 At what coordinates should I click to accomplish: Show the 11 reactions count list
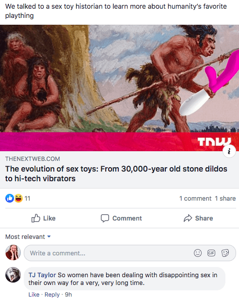(27, 198)
